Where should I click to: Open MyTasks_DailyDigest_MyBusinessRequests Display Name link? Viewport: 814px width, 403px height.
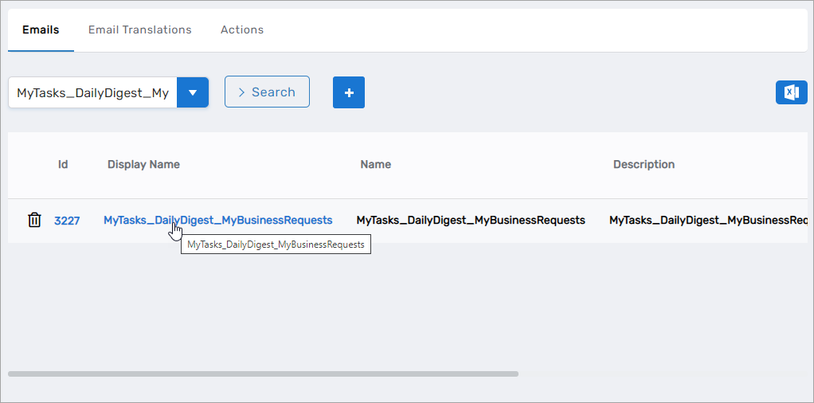pyautogui.click(x=217, y=220)
